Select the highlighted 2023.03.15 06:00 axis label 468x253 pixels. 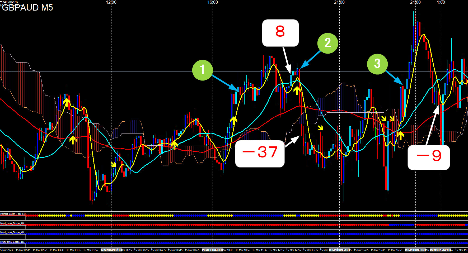coord(111,250)
